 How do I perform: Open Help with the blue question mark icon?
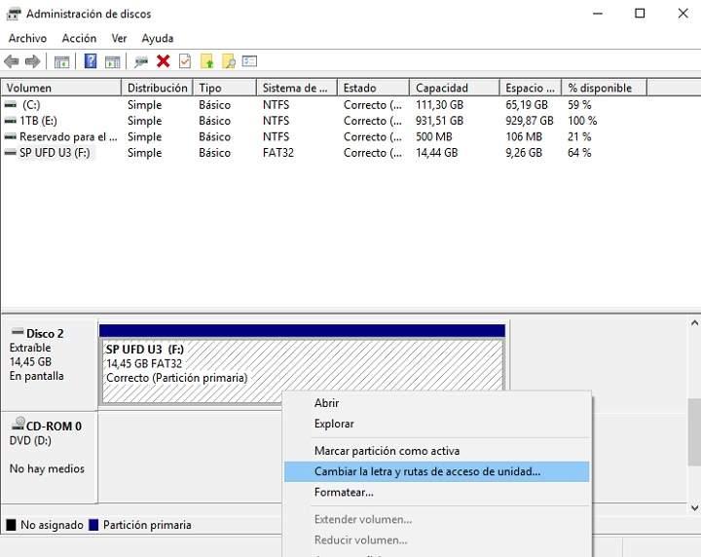[x=91, y=61]
